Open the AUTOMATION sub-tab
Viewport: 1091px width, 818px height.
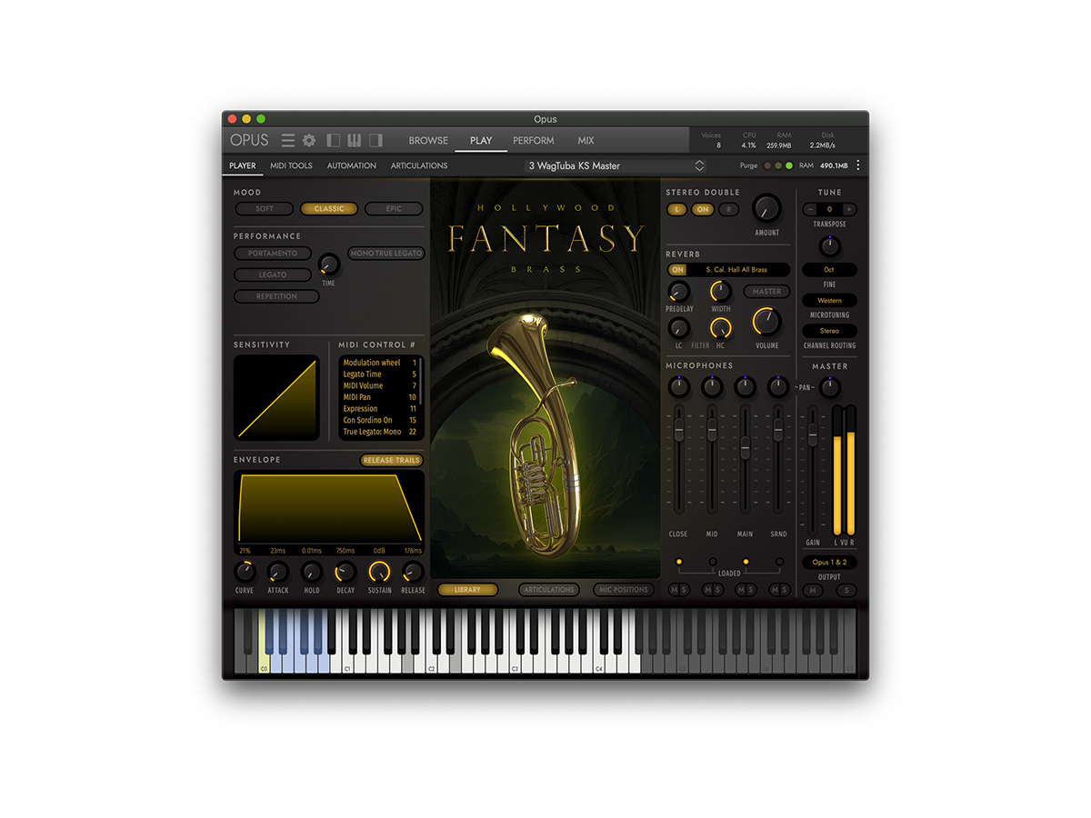[352, 166]
